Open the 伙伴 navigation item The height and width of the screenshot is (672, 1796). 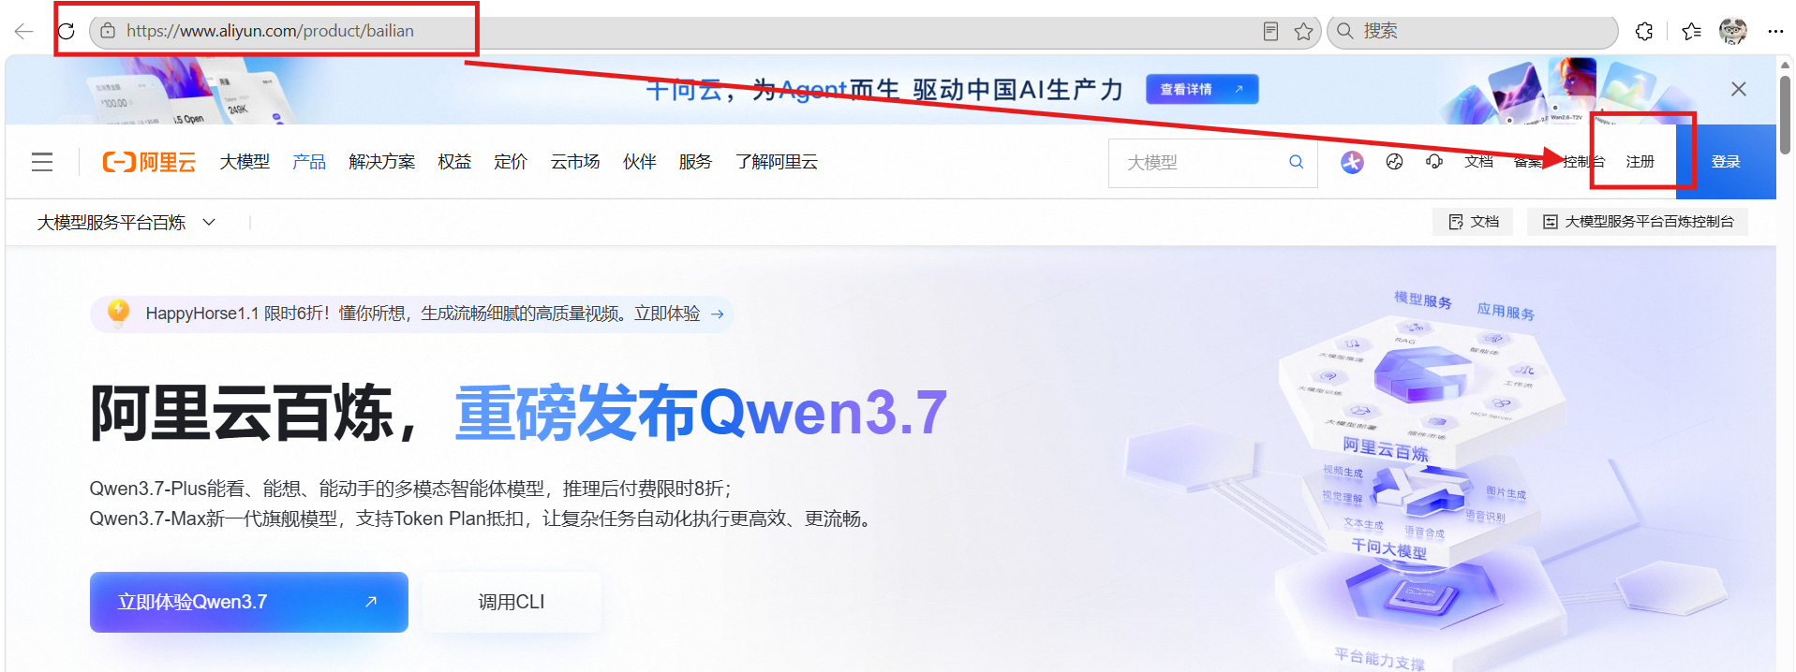[640, 162]
